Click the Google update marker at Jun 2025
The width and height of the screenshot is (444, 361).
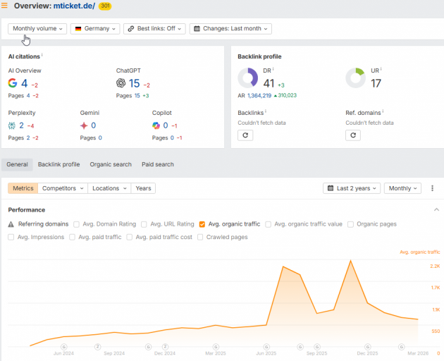266,347
